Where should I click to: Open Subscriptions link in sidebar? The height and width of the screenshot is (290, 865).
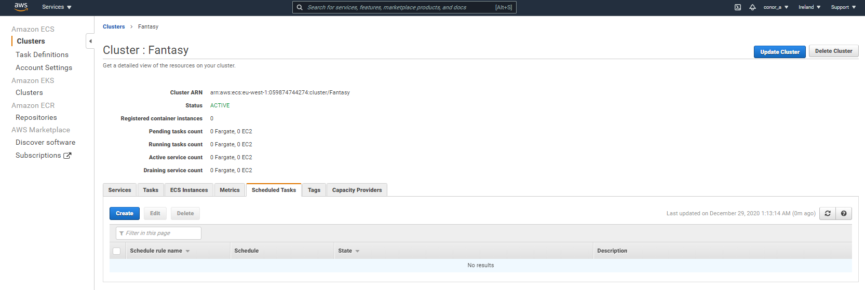click(x=38, y=155)
